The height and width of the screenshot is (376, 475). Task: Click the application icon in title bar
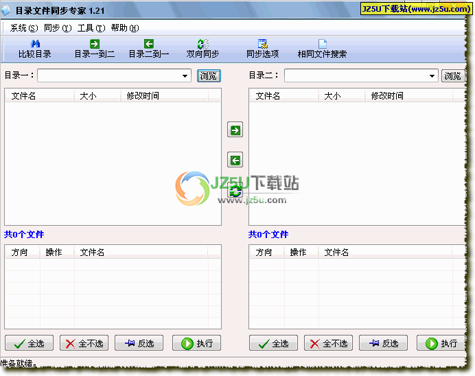6,10
